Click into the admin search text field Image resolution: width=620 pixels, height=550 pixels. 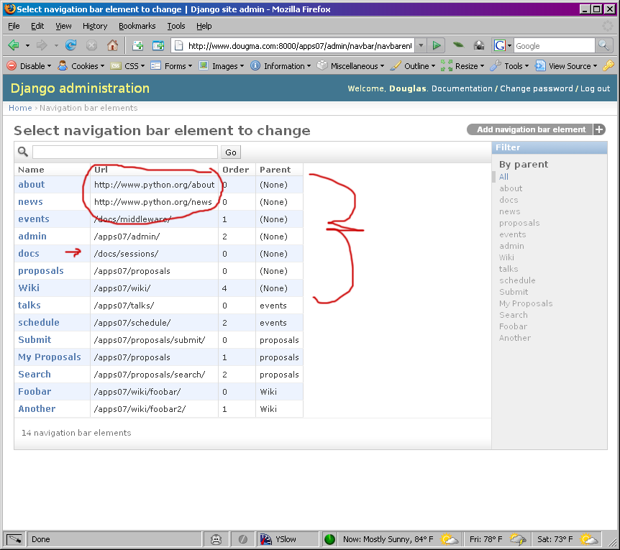[124, 152]
